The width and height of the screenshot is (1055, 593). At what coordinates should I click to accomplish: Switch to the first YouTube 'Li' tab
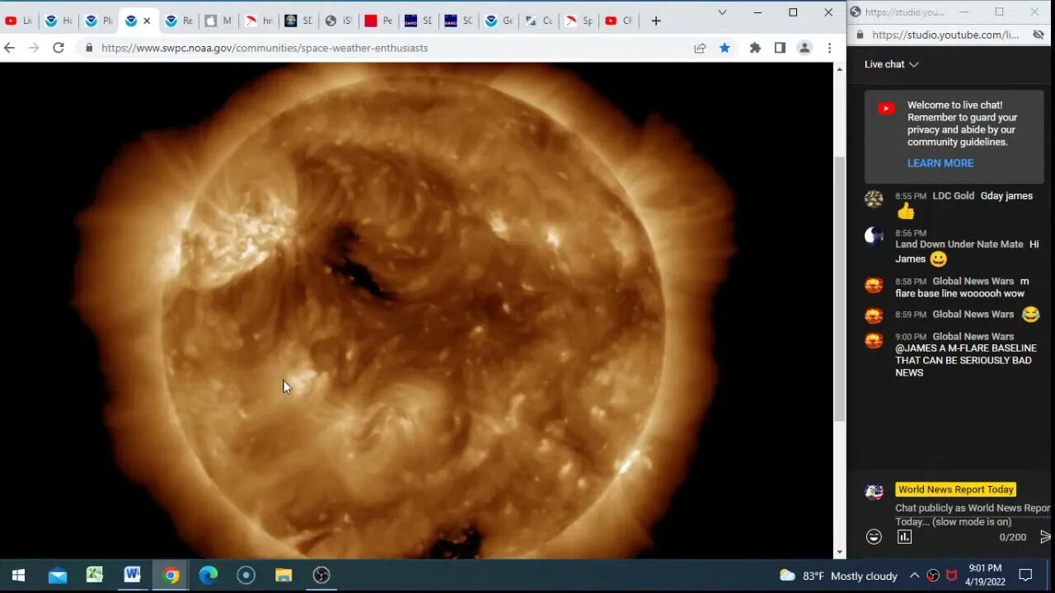[19, 21]
